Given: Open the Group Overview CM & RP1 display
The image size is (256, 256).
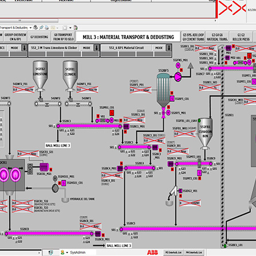Looking at the screenshot, I should coord(15,37).
